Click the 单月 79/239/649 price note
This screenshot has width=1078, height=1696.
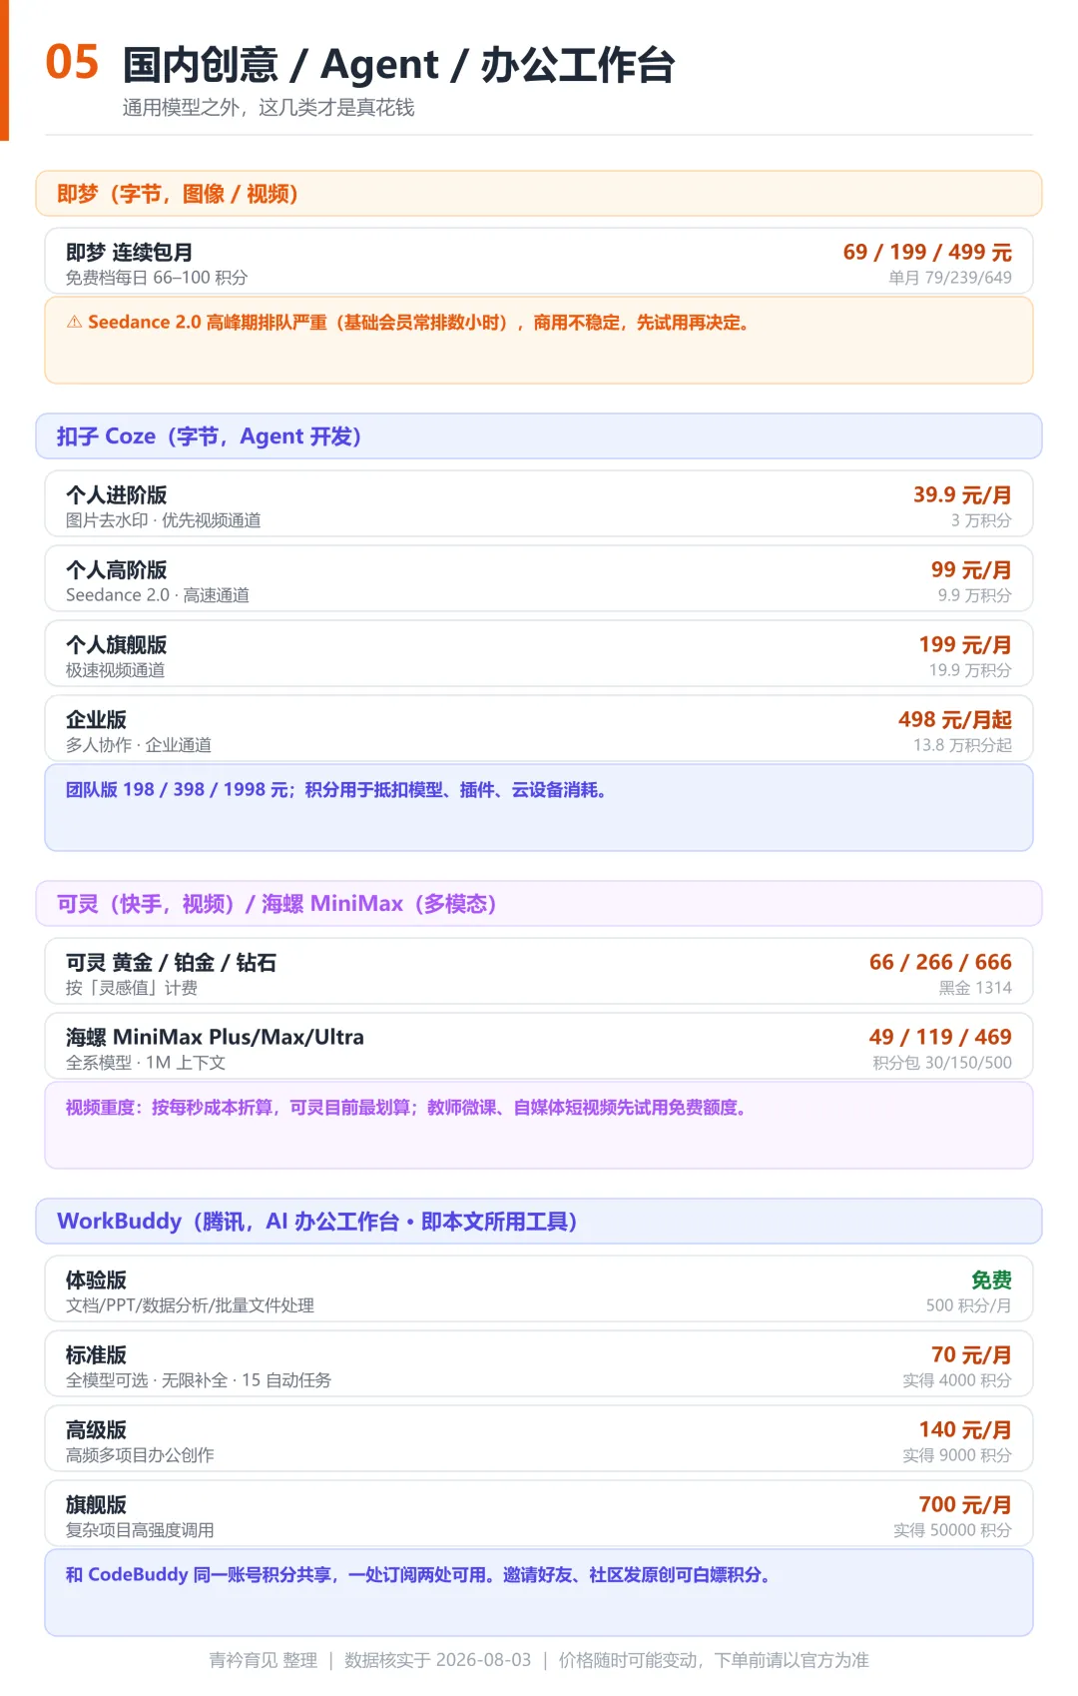pyautogui.click(x=950, y=278)
